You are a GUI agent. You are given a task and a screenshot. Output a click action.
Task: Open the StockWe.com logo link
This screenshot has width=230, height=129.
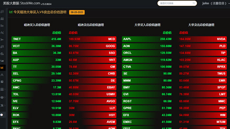(x=27, y=3)
